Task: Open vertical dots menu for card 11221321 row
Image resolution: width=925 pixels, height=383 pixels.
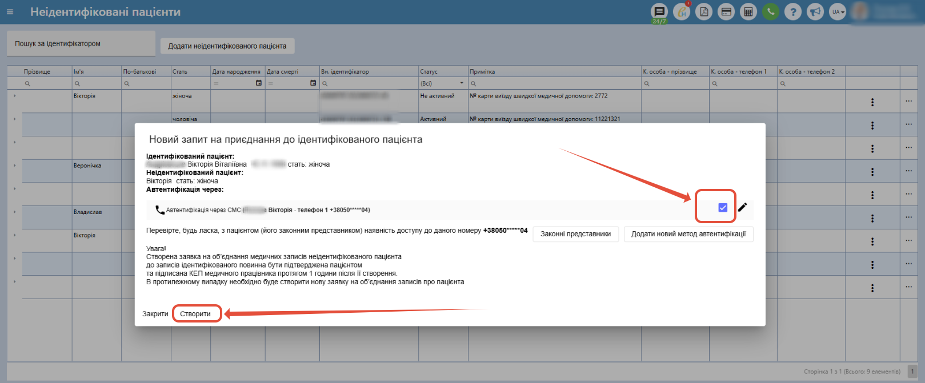Action: (872, 125)
